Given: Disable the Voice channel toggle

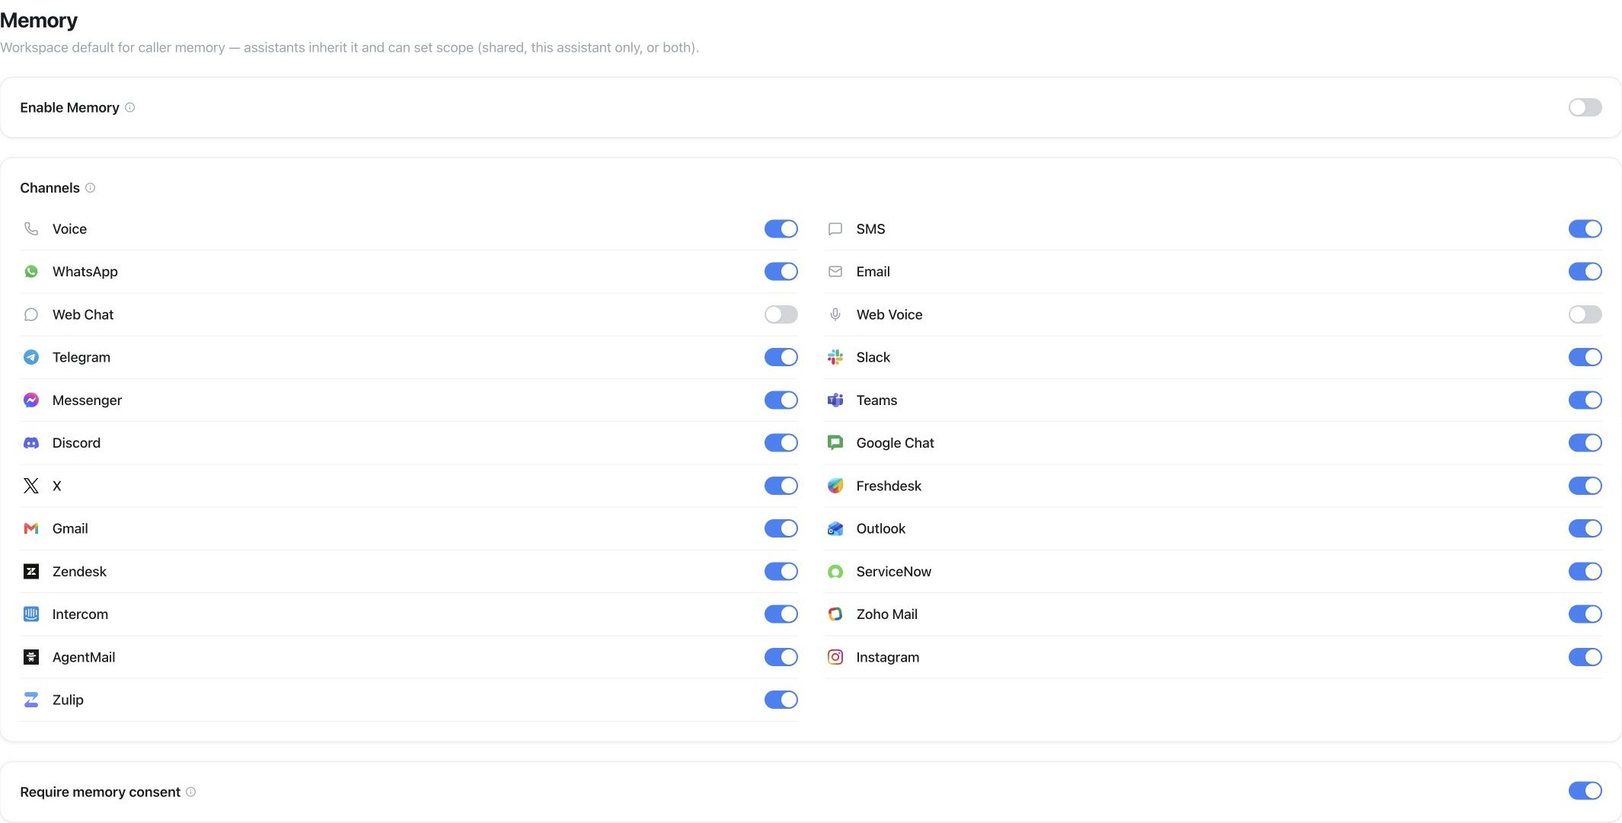Looking at the screenshot, I should [781, 229].
